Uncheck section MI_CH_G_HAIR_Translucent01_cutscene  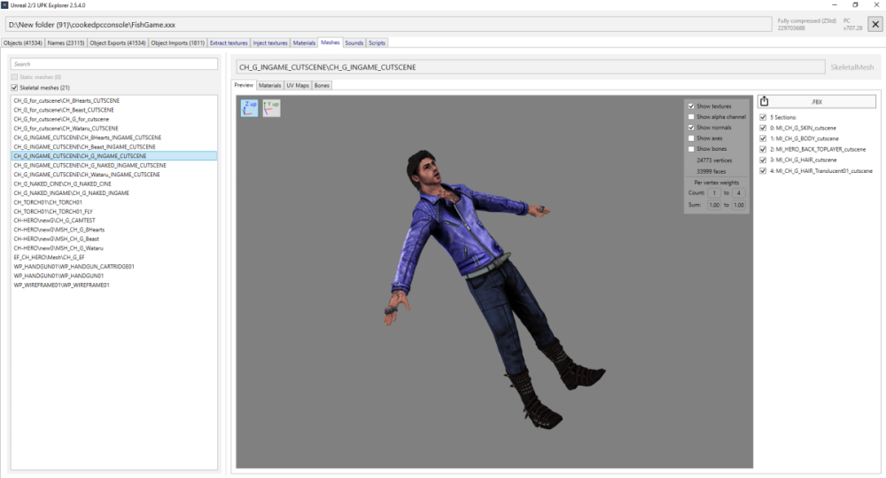coord(763,171)
